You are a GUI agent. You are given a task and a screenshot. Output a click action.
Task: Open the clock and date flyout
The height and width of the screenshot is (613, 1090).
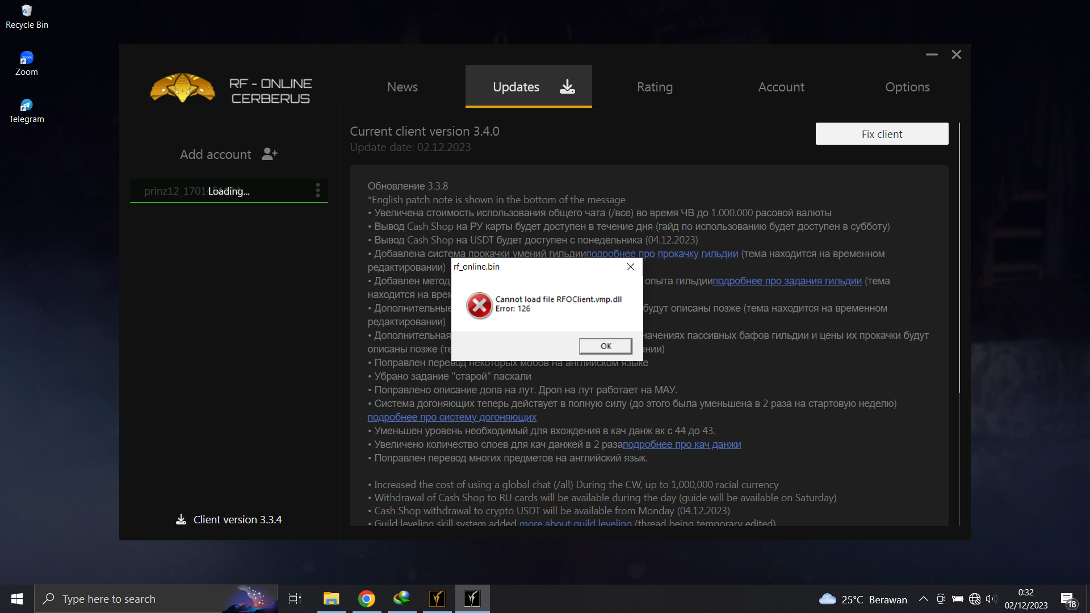click(1026, 599)
